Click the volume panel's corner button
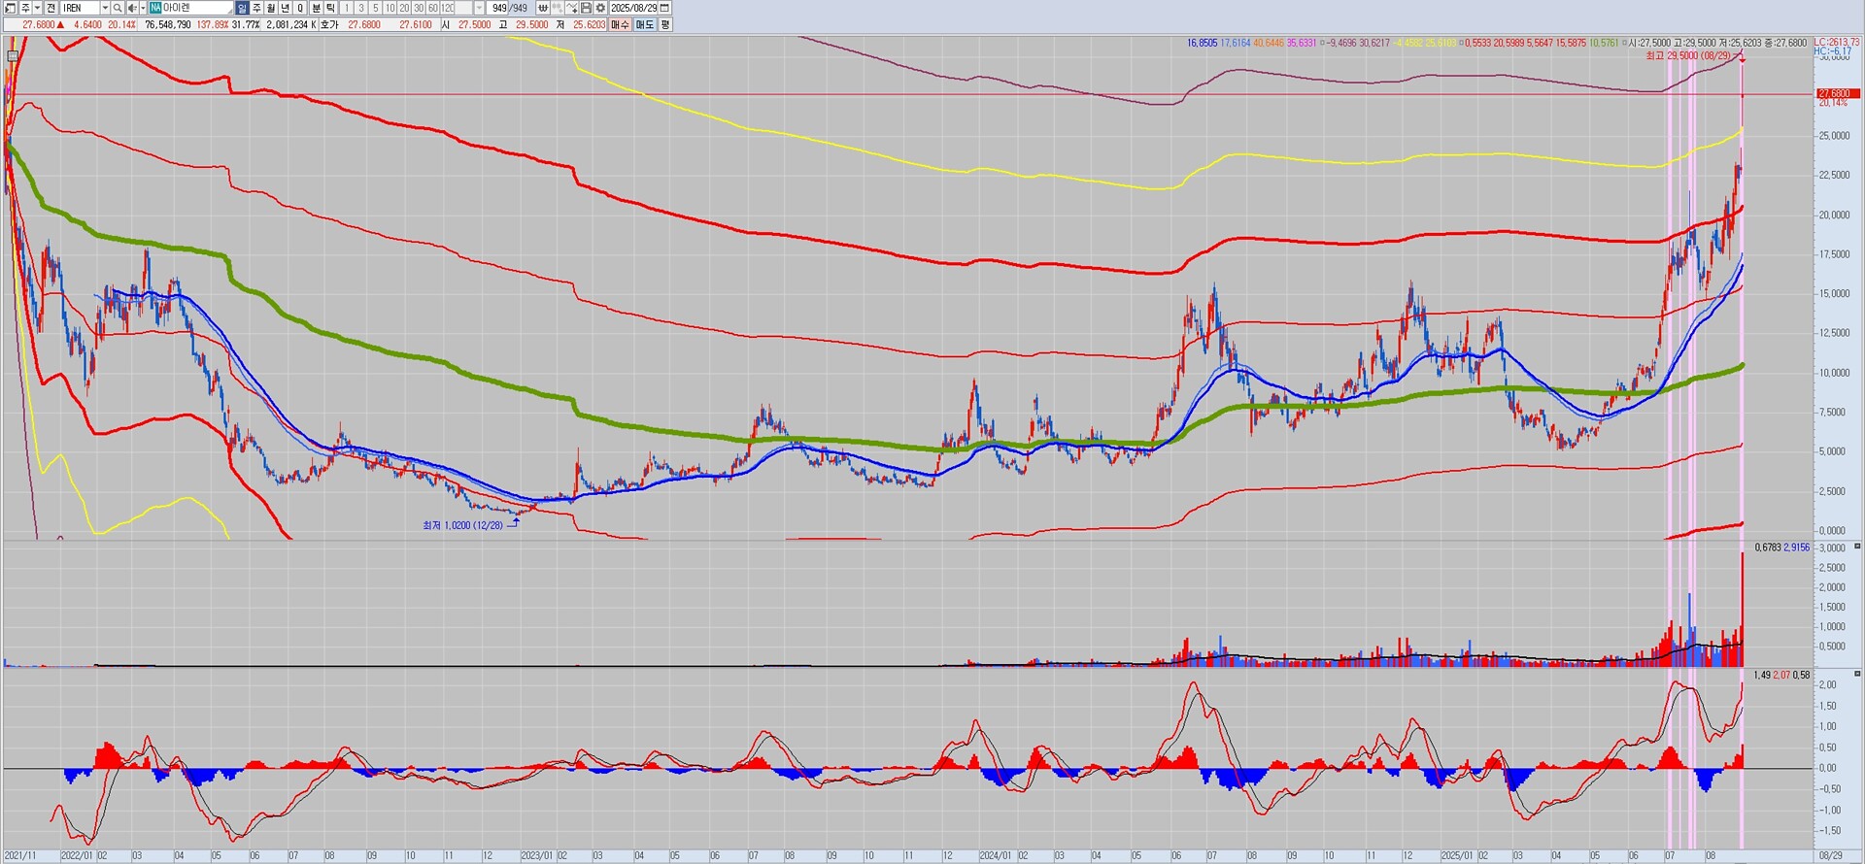Image resolution: width=1865 pixels, height=864 pixels. coord(1857,547)
